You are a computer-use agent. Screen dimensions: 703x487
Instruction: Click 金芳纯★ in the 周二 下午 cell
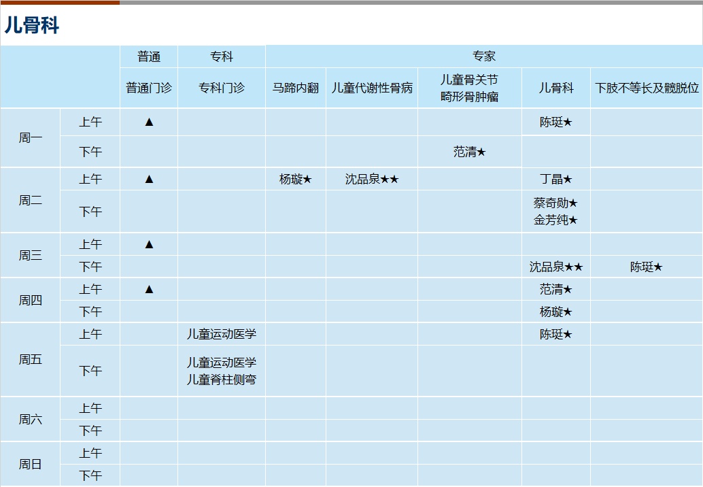[555, 220]
